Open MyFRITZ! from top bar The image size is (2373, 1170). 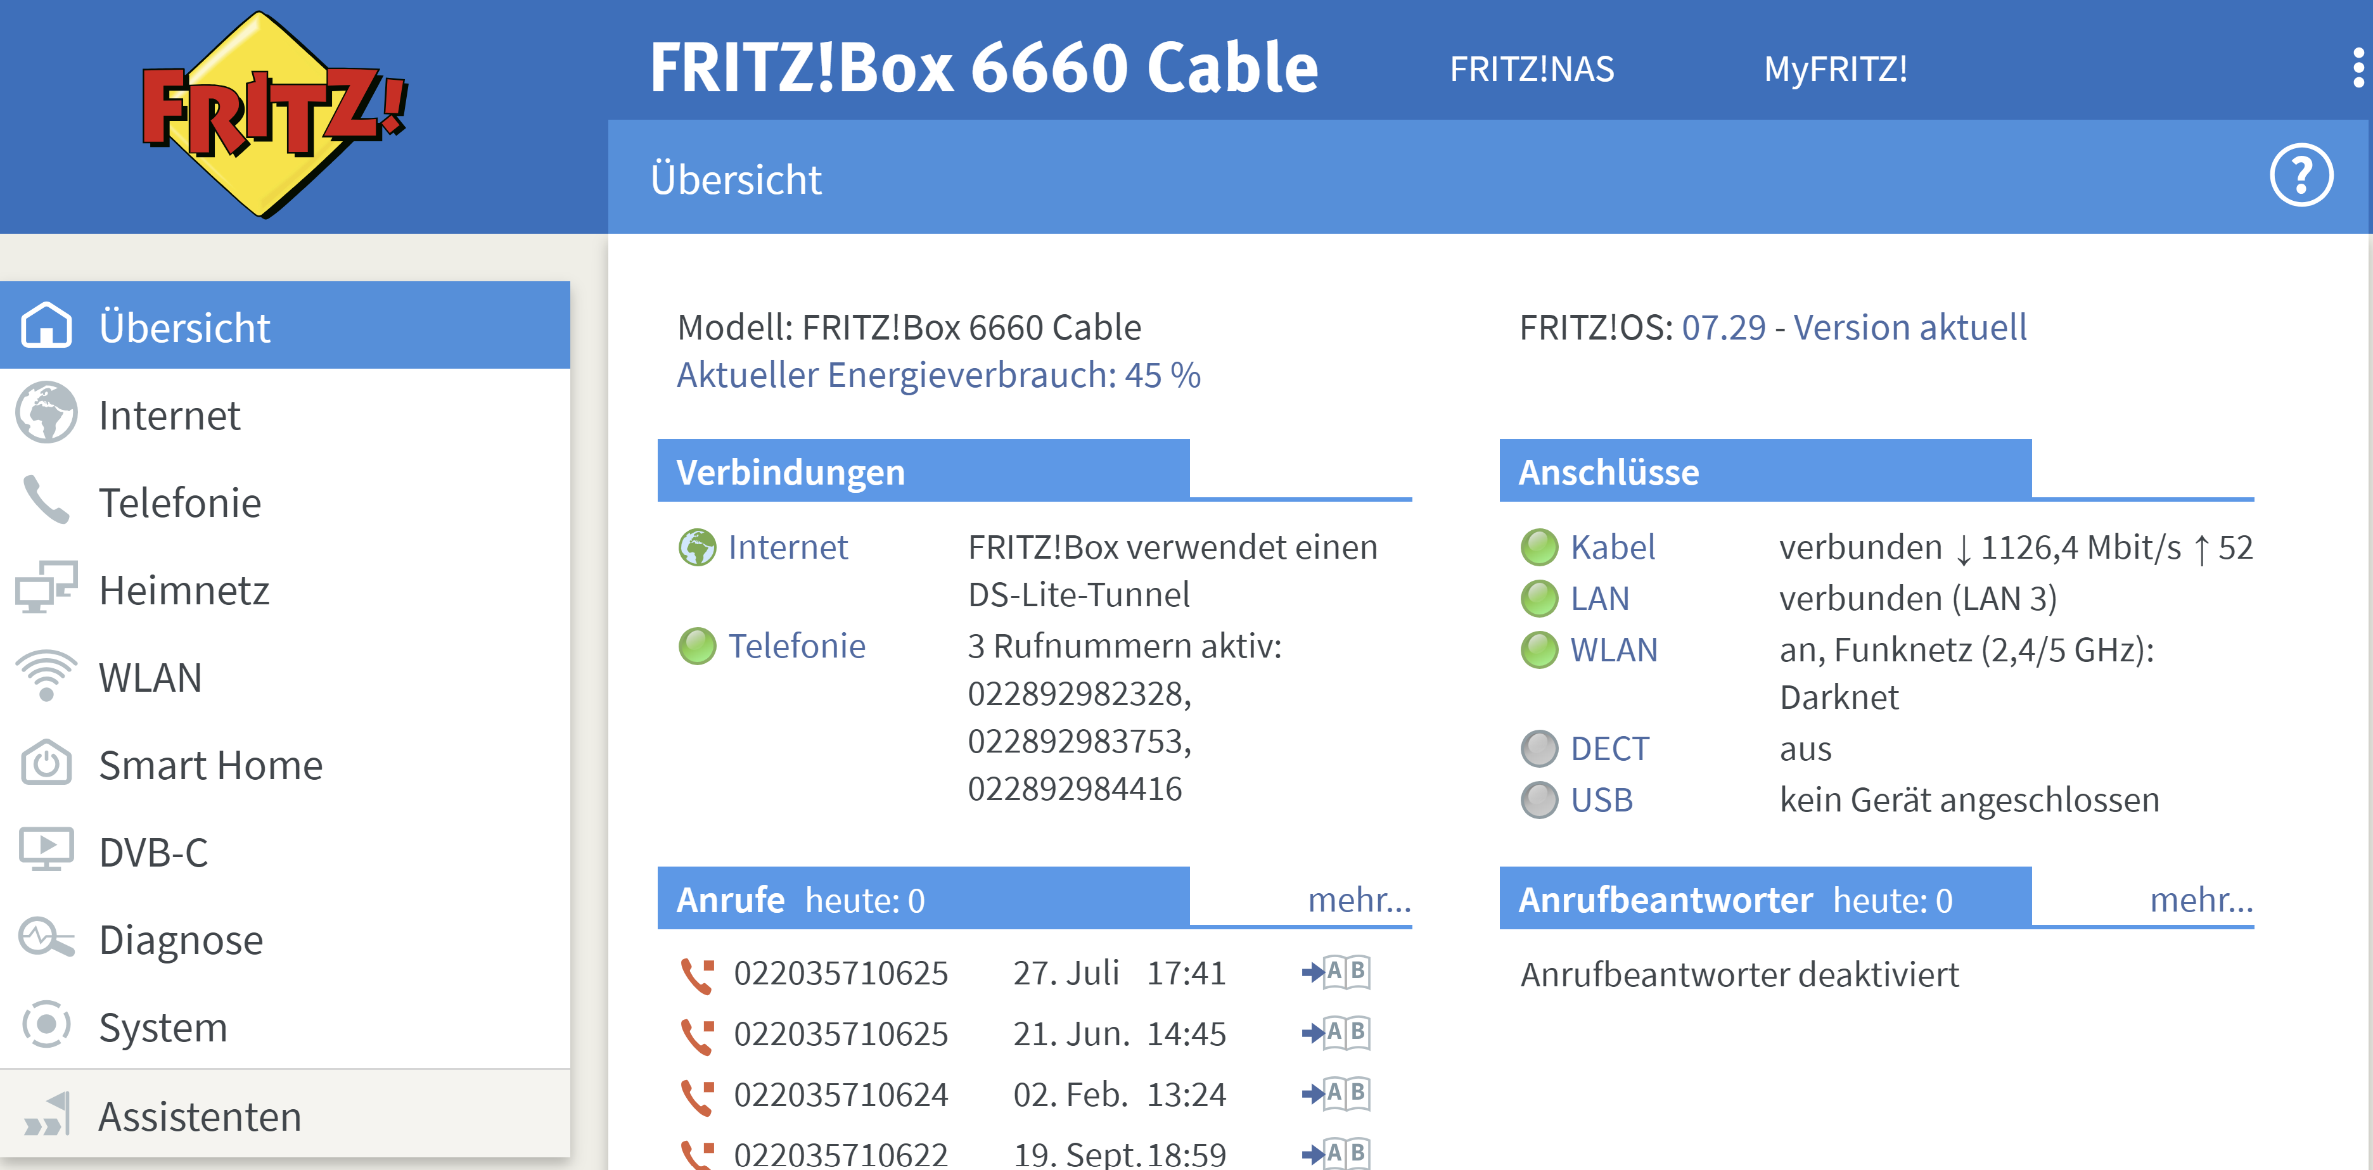1834,69
